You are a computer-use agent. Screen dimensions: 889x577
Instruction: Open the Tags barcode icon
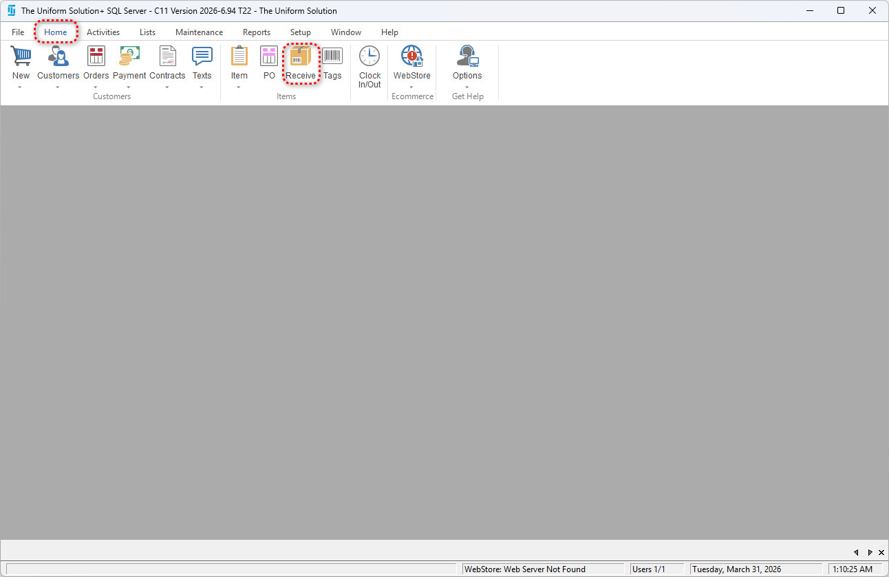(332, 56)
